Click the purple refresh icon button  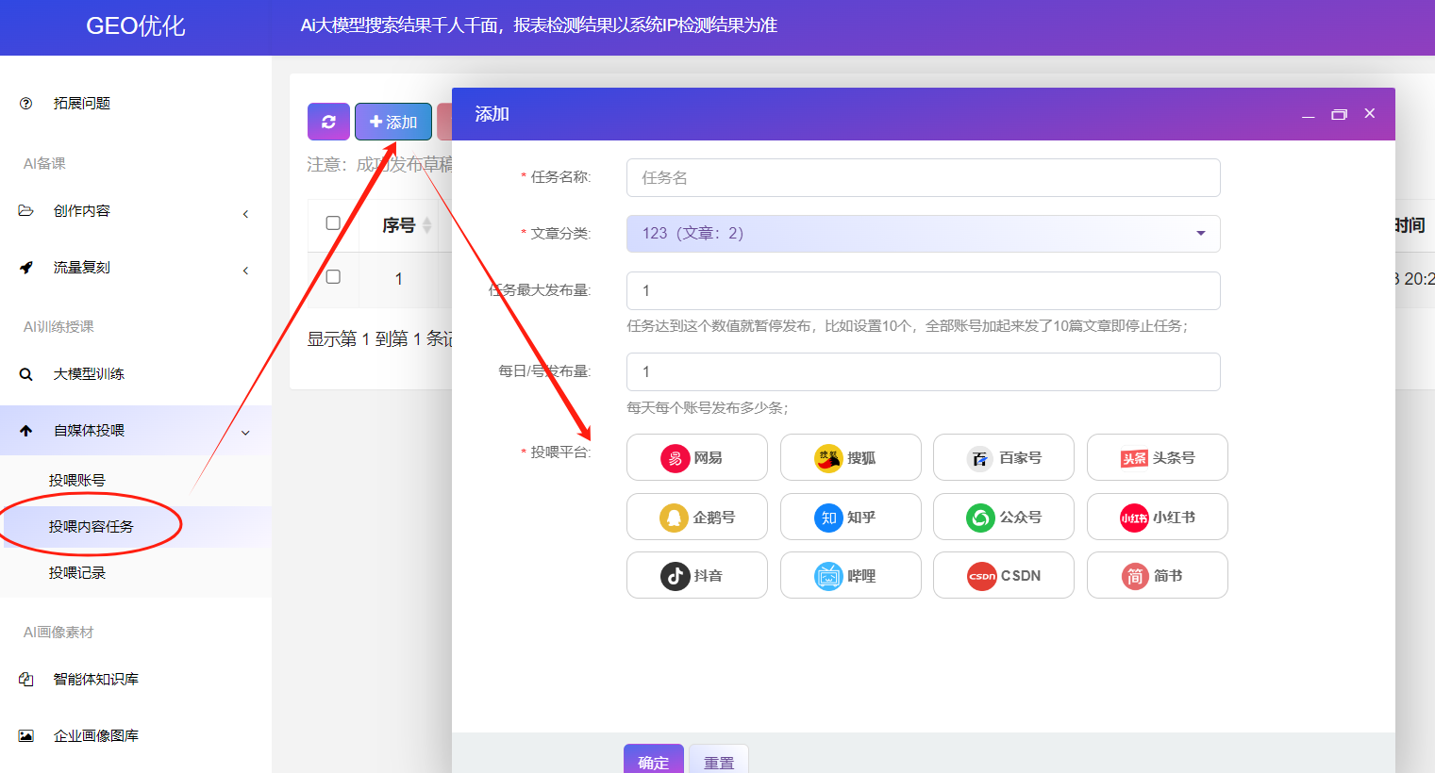[x=327, y=121]
